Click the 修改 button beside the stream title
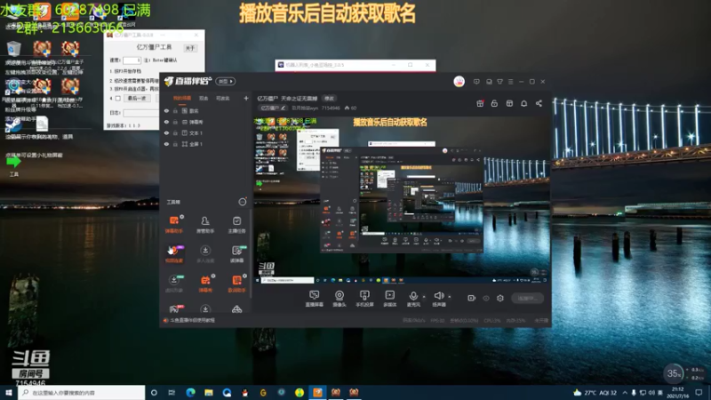Image resolution: width=711 pixels, height=400 pixels. [329, 99]
